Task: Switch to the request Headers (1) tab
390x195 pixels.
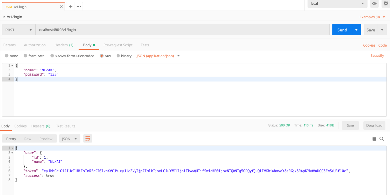Action: point(64,45)
